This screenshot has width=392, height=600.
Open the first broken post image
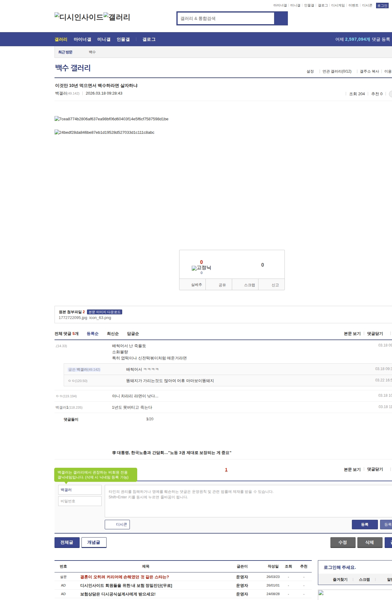click(111, 119)
